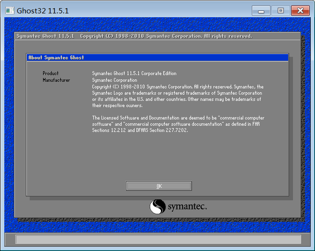Click the 'Product' label
Screen dimensions: 315x251
(x=51, y=74)
